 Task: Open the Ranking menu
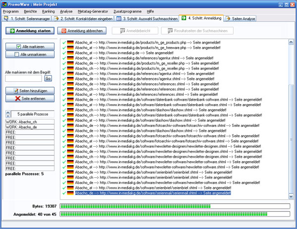[49, 11]
